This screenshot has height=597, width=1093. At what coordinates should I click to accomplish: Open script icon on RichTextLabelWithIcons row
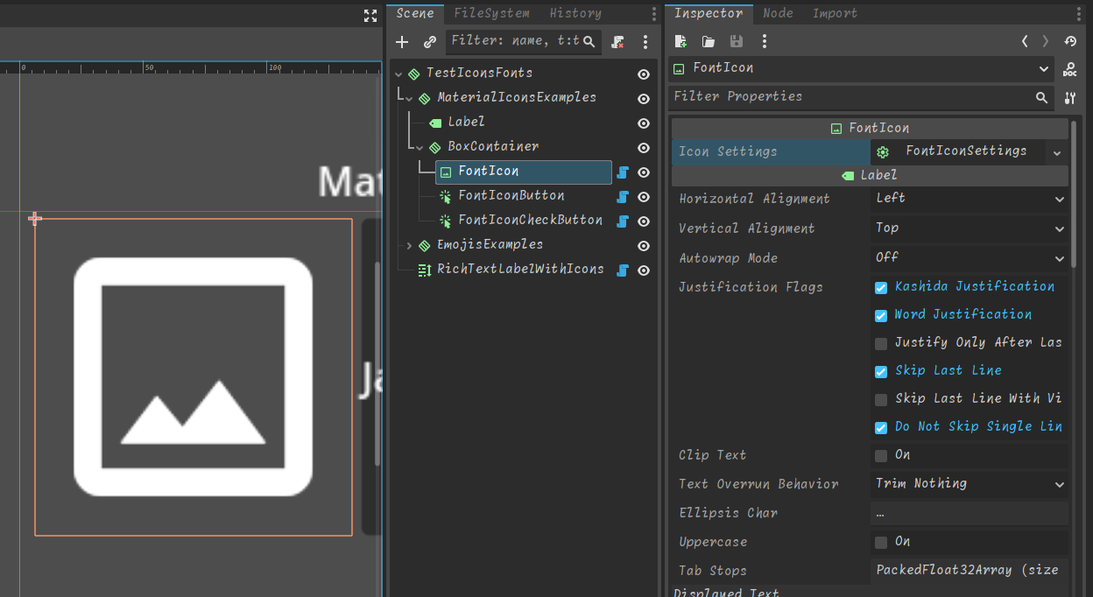click(x=623, y=270)
